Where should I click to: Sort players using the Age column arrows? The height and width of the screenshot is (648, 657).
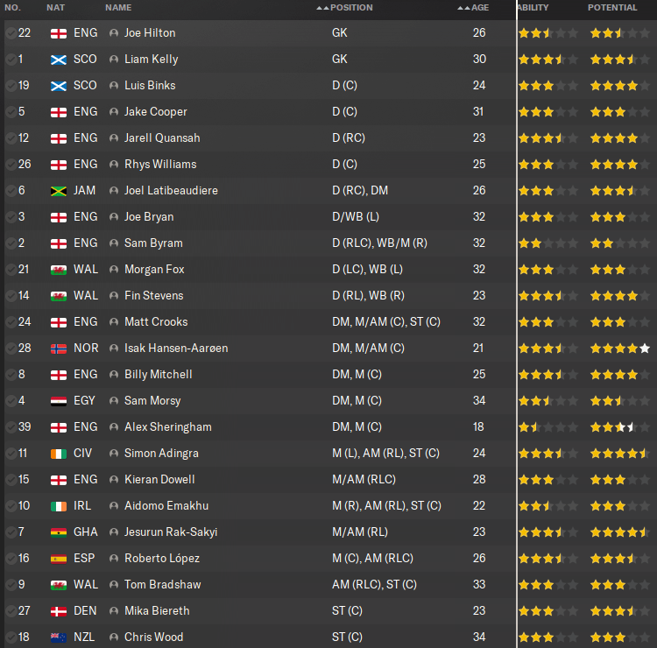coord(463,8)
